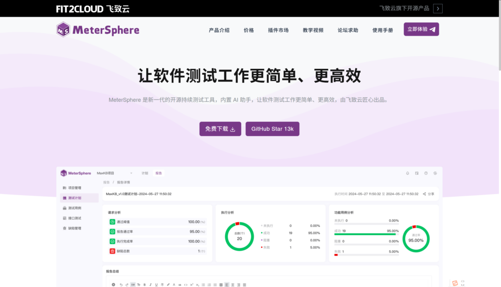Open the 论坛求助 navigation item
This screenshot has width=501, height=287.
coord(348,30)
